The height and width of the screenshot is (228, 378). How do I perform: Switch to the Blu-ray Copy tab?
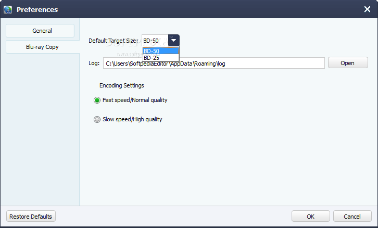click(x=42, y=47)
